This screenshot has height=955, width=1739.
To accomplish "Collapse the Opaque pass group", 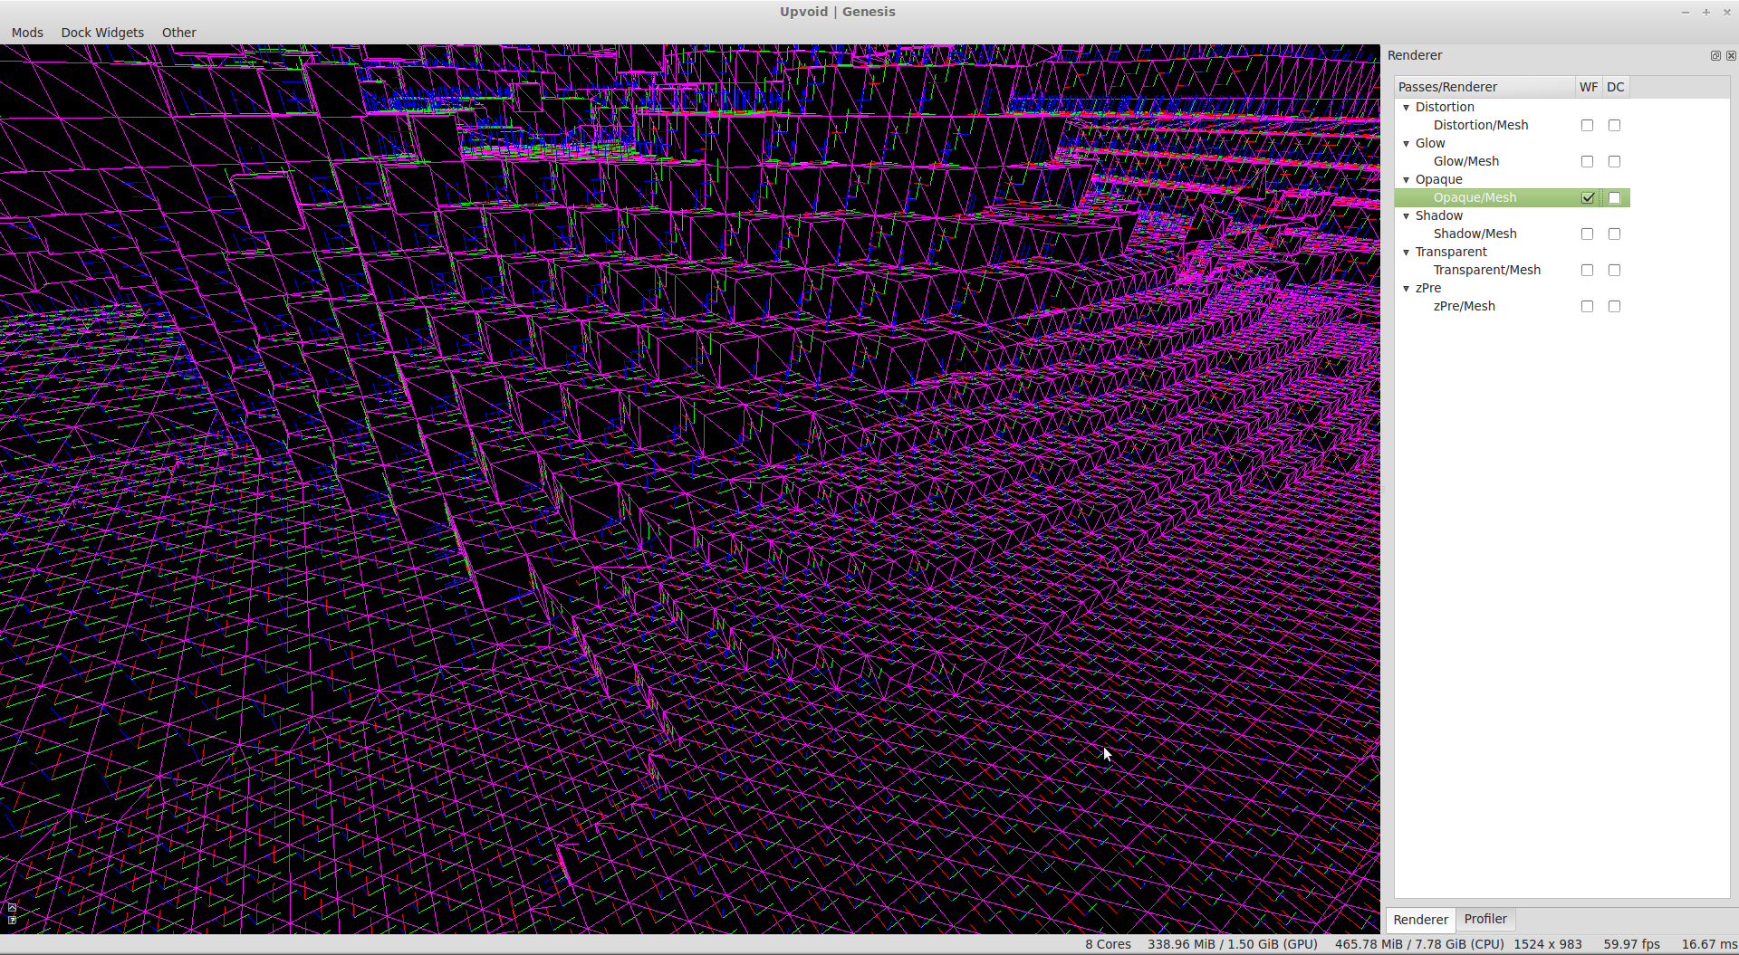I will tap(1407, 179).
